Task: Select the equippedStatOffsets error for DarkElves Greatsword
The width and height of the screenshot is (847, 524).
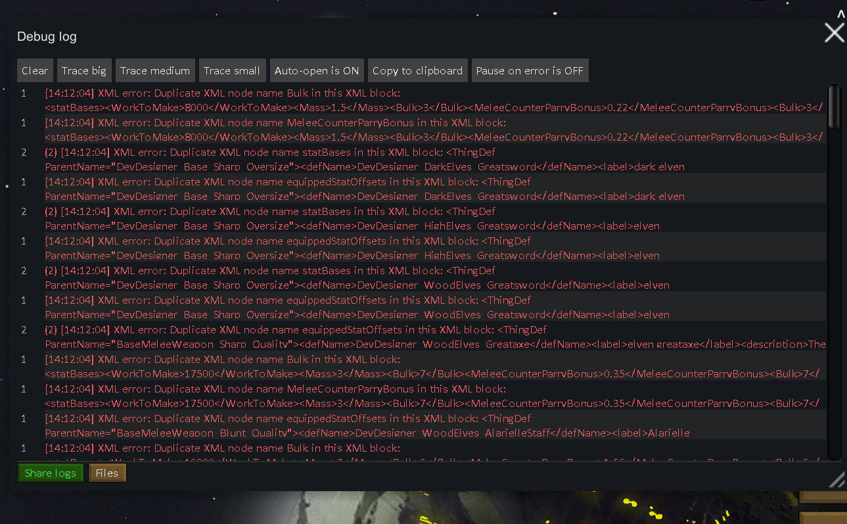Action: [422, 189]
